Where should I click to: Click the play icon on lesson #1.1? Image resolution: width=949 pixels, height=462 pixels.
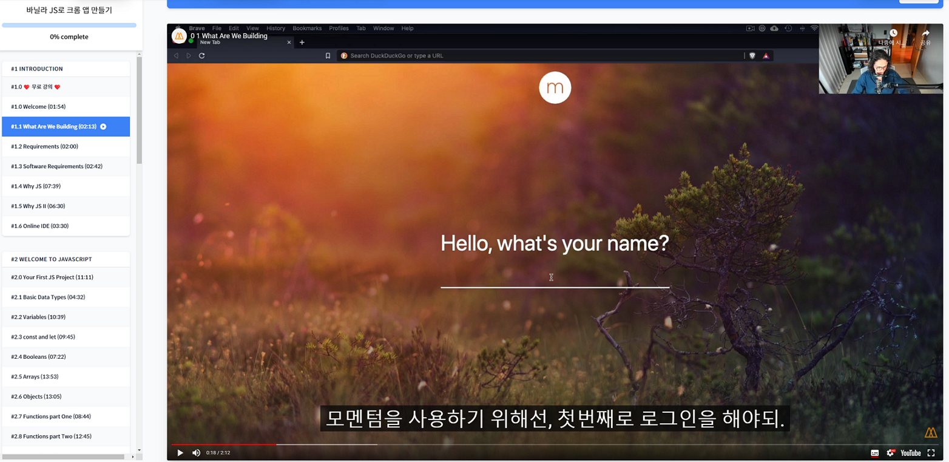(x=103, y=127)
